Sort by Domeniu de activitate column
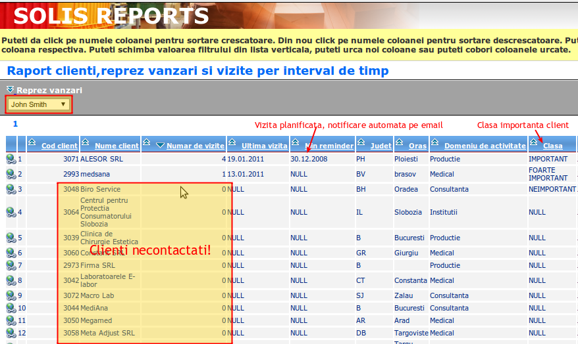 click(x=485, y=146)
